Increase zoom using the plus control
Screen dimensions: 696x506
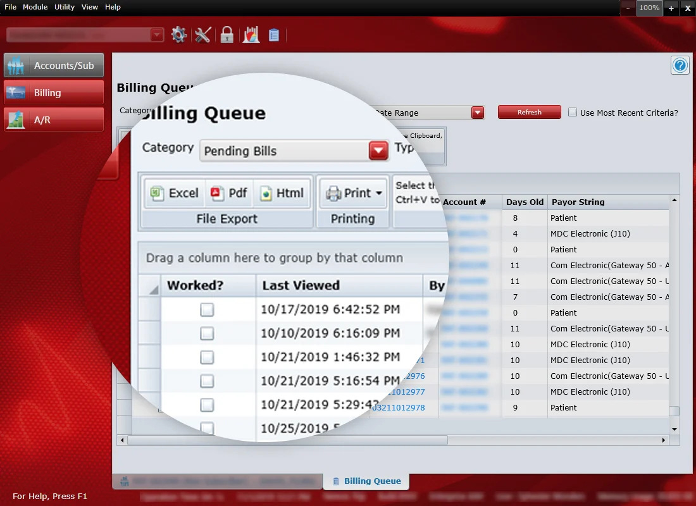point(671,8)
